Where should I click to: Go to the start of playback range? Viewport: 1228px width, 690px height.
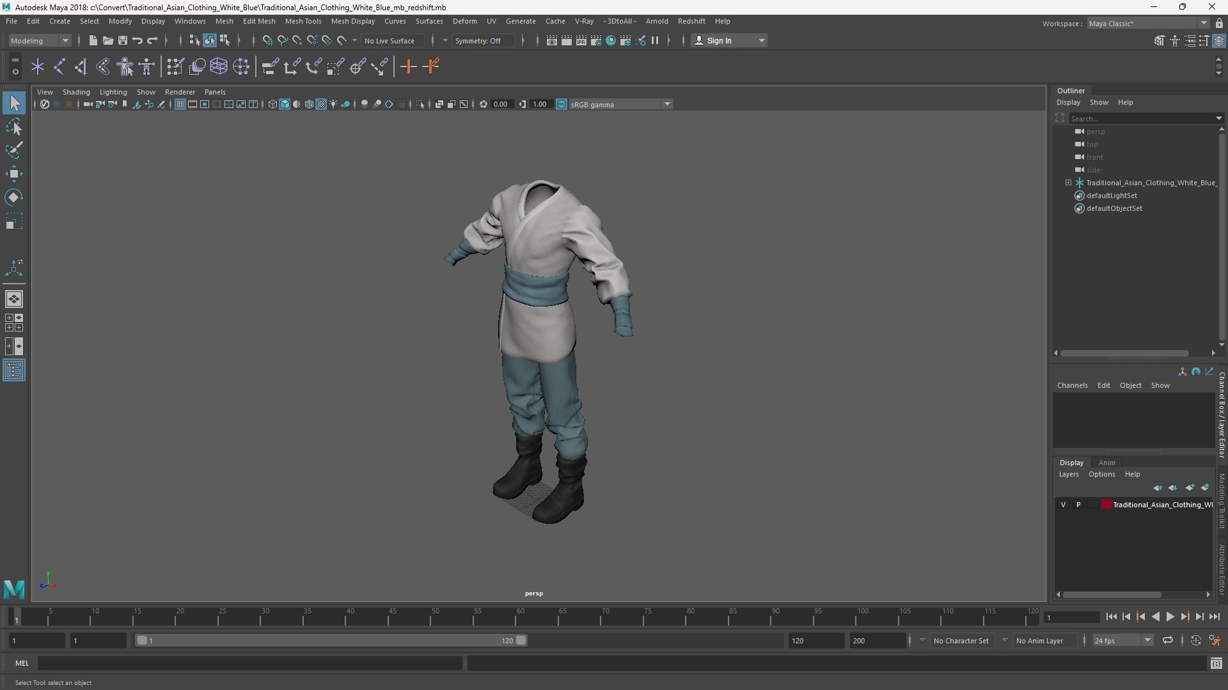coord(1111,617)
